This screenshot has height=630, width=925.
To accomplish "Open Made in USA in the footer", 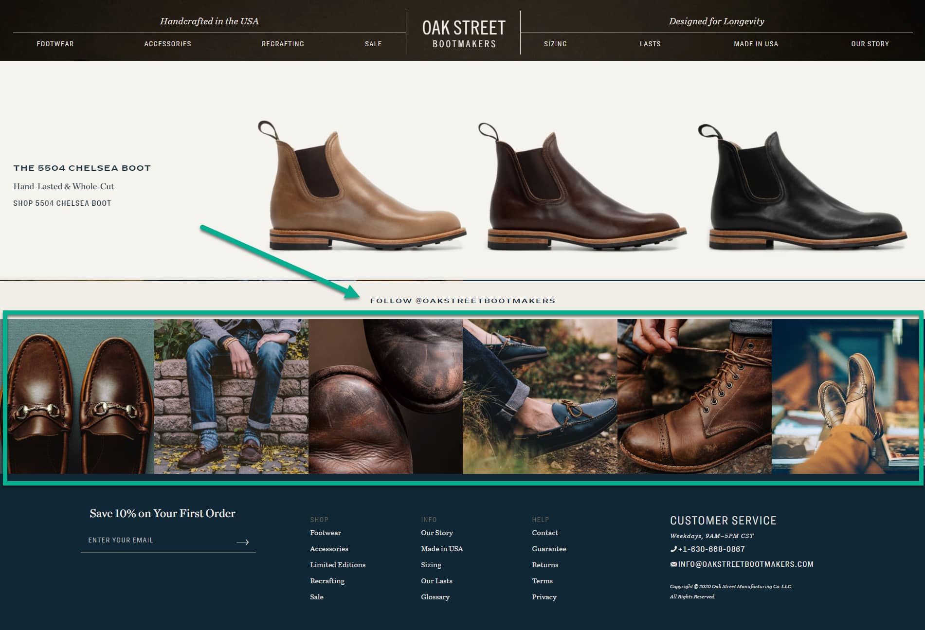I will (x=442, y=549).
